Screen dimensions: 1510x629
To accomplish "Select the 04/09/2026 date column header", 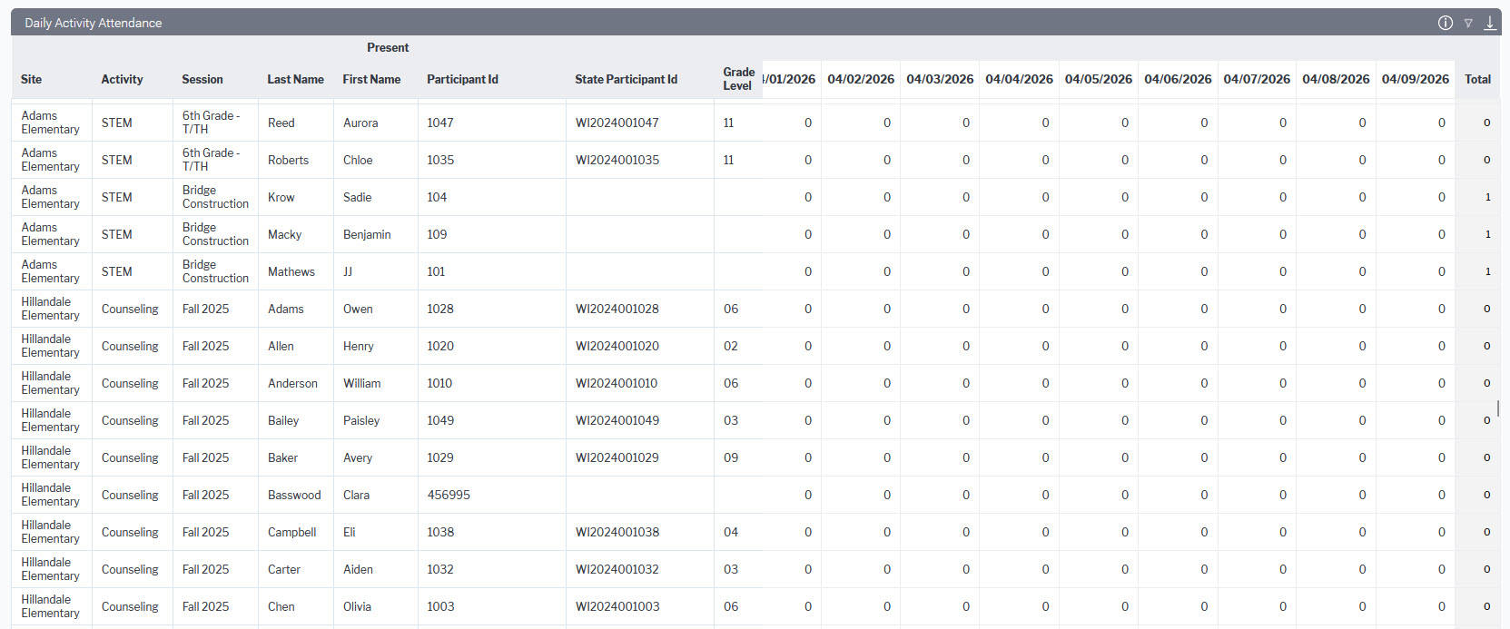I will (1416, 79).
